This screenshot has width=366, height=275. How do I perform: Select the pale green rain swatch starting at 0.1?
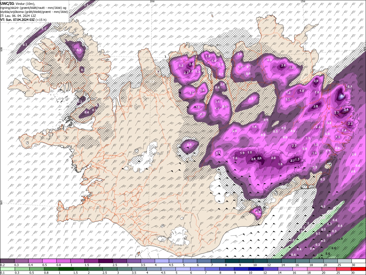(7, 269)
